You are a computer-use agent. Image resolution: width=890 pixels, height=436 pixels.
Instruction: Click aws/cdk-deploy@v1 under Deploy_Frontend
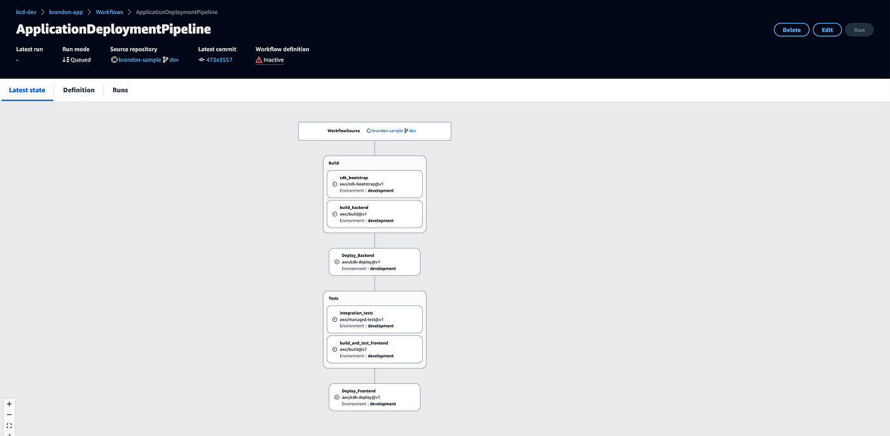pyautogui.click(x=361, y=397)
